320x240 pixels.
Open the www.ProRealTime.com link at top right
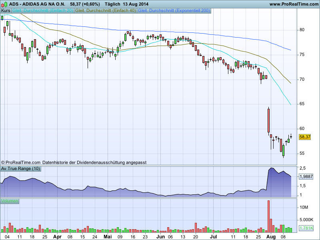[294, 4]
